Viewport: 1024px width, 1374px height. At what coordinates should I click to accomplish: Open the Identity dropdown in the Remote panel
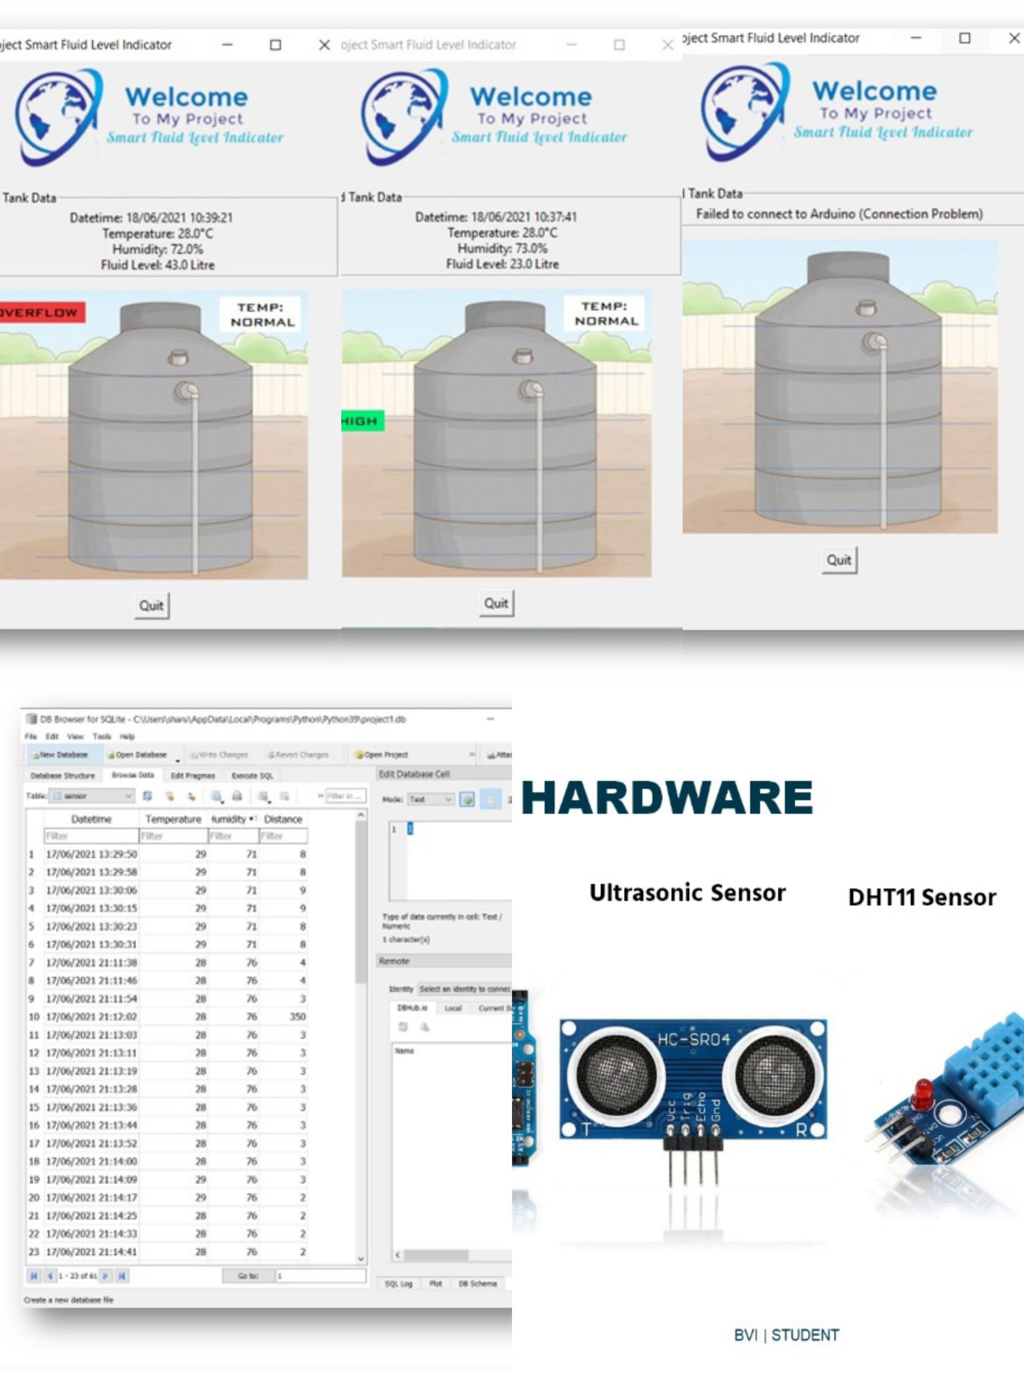pos(464,989)
